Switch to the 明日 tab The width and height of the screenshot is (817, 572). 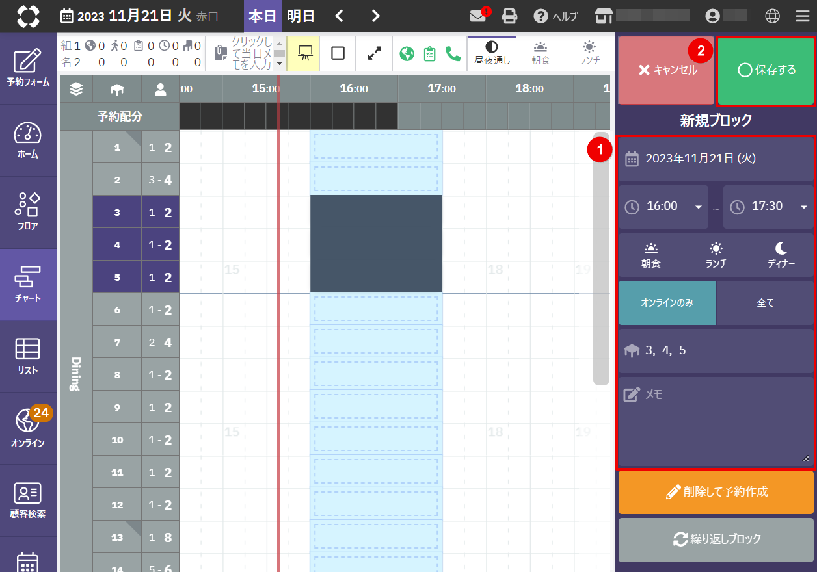pos(301,16)
